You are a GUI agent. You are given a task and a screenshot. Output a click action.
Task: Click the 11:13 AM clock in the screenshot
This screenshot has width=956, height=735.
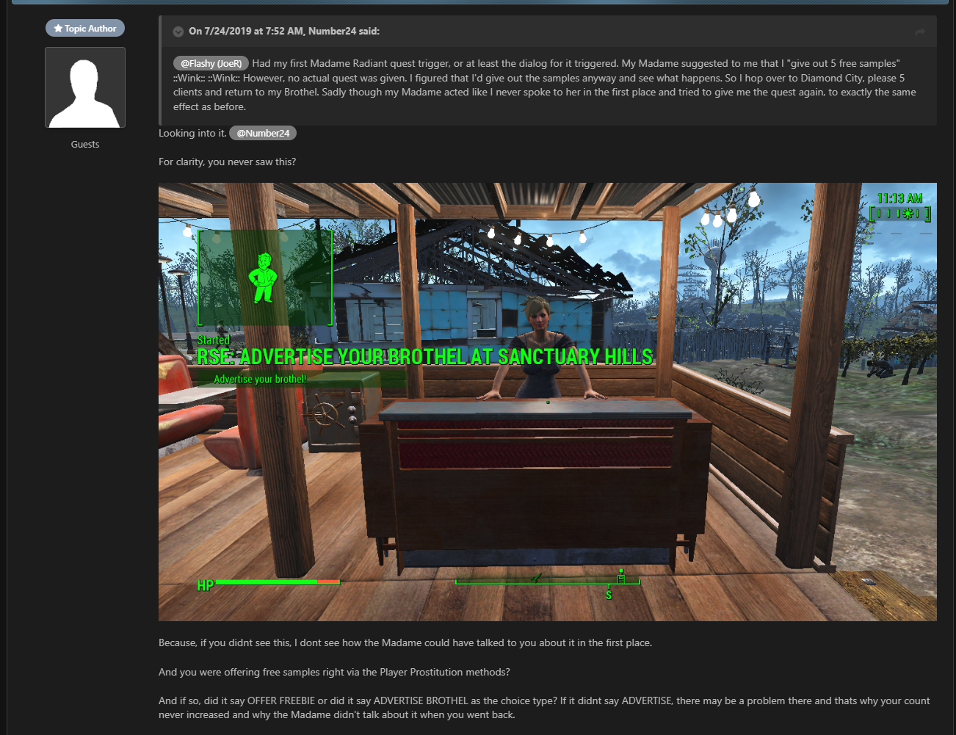899,198
